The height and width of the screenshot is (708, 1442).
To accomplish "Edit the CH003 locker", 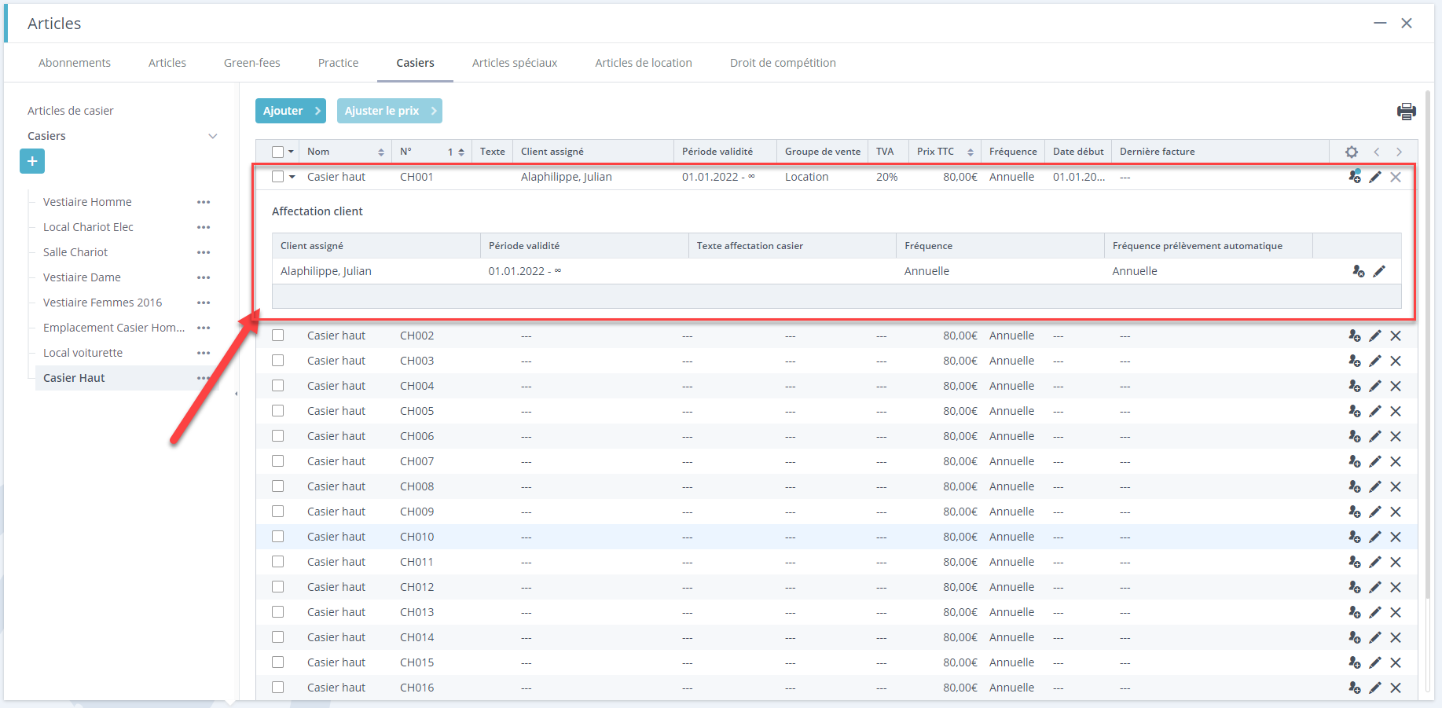I will [1375, 361].
